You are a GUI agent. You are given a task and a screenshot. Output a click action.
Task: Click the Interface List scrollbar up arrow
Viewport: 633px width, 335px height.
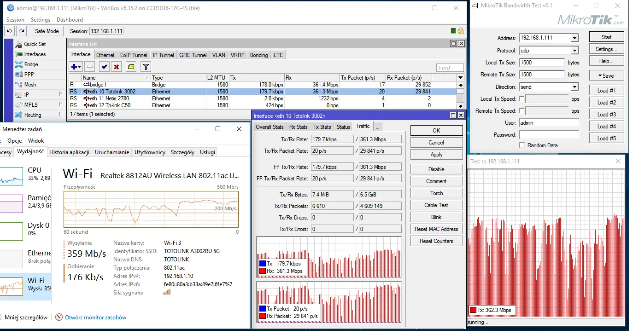point(460,85)
